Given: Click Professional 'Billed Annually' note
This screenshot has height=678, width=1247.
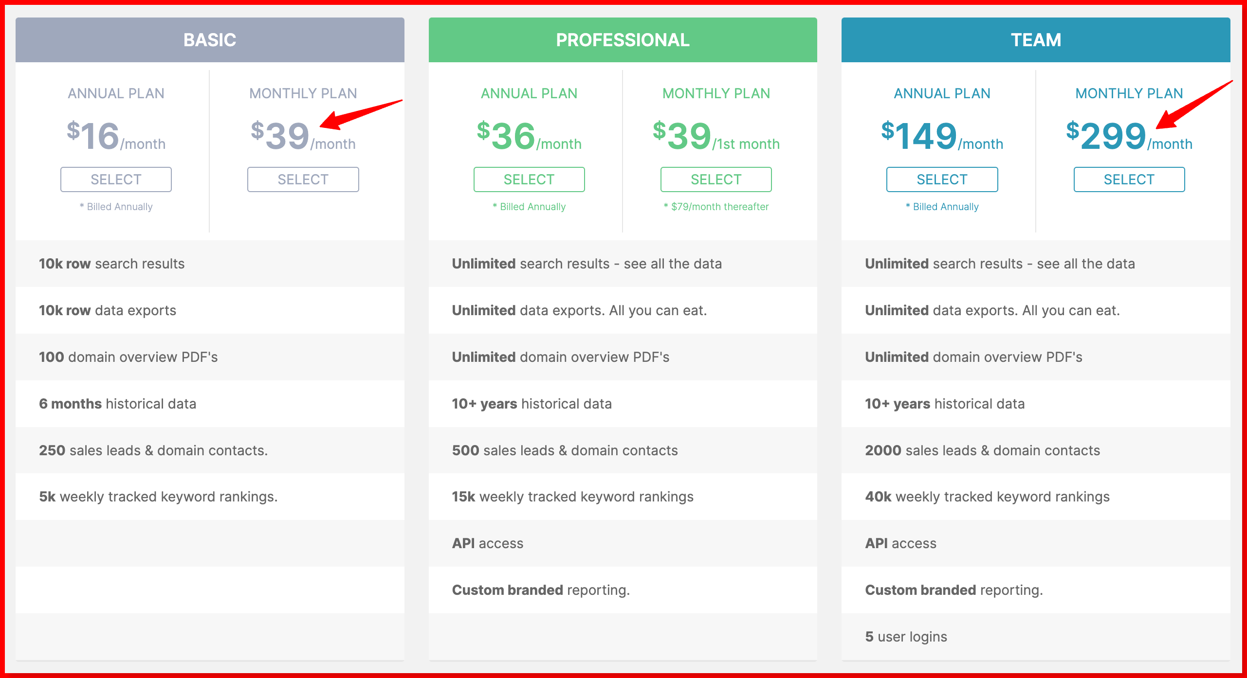Looking at the screenshot, I should [x=529, y=207].
